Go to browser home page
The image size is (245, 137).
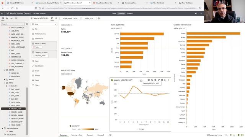click(17, 8)
